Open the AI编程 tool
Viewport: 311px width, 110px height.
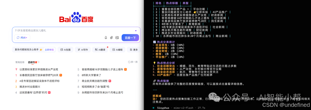pos(117,50)
